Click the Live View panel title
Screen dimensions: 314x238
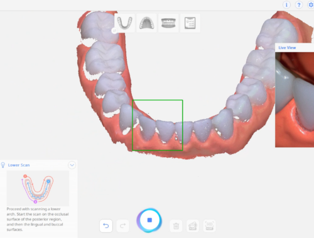(x=287, y=48)
